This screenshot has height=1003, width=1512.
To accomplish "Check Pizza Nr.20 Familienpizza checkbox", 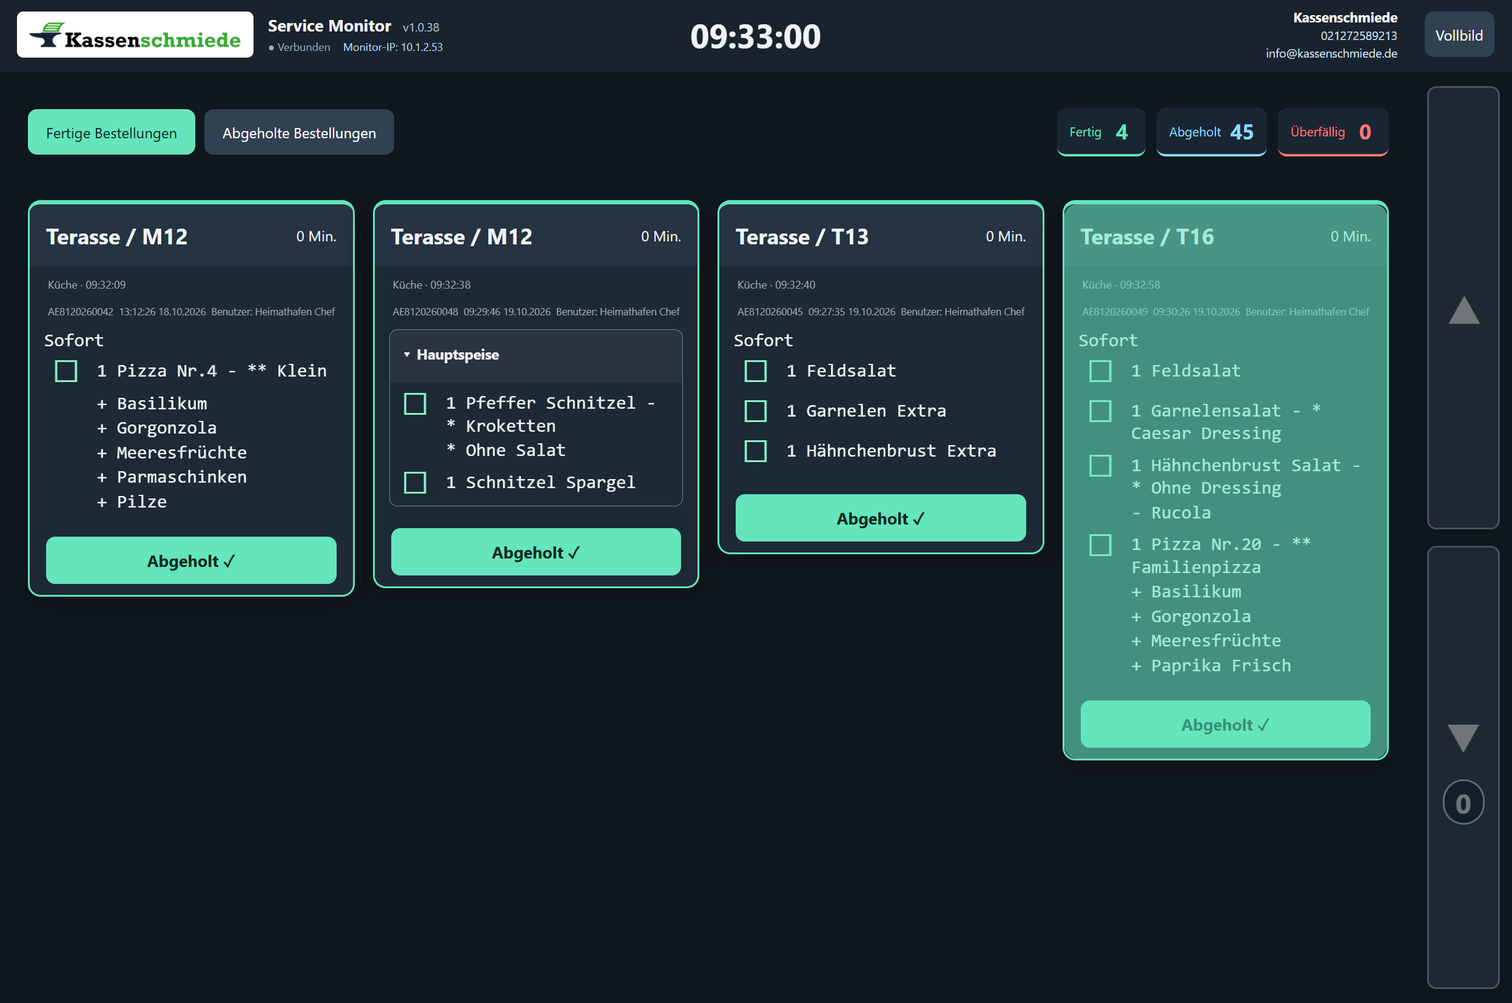I will coord(1100,545).
